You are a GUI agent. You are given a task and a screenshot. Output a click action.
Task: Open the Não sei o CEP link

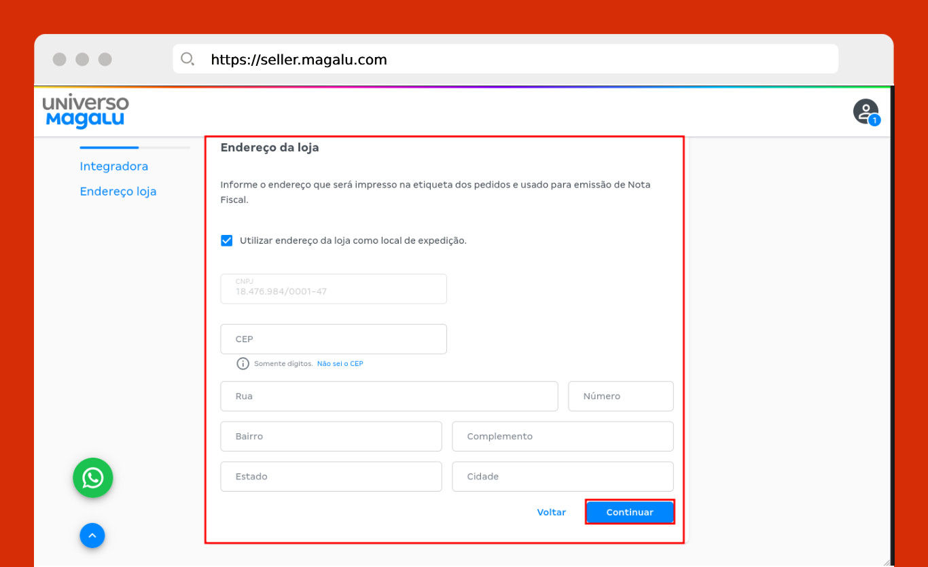pyautogui.click(x=340, y=364)
